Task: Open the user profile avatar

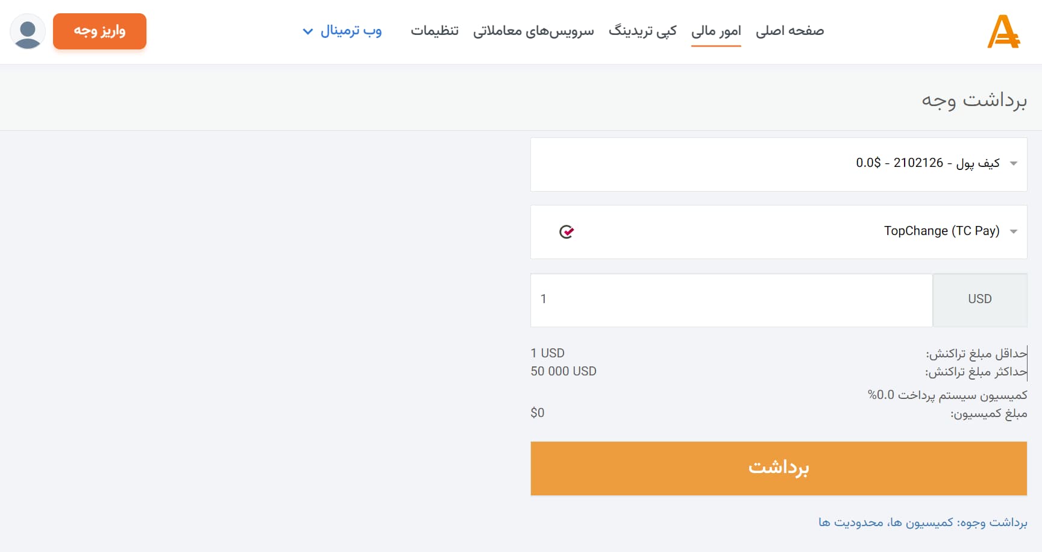Action: tap(28, 31)
